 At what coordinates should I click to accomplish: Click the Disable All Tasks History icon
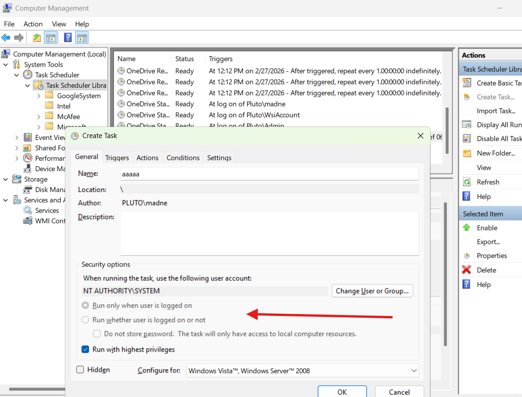pyautogui.click(x=467, y=139)
